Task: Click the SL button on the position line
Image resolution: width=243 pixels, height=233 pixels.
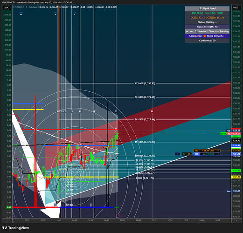Action: [x=189, y=154]
